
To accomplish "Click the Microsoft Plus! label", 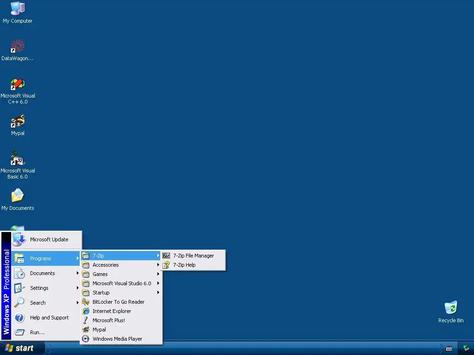I will click(108, 320).
